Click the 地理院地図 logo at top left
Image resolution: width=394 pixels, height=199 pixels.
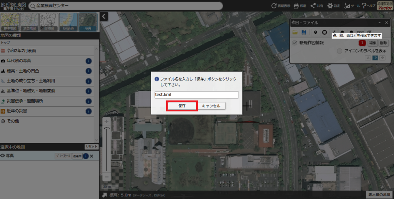13,6
